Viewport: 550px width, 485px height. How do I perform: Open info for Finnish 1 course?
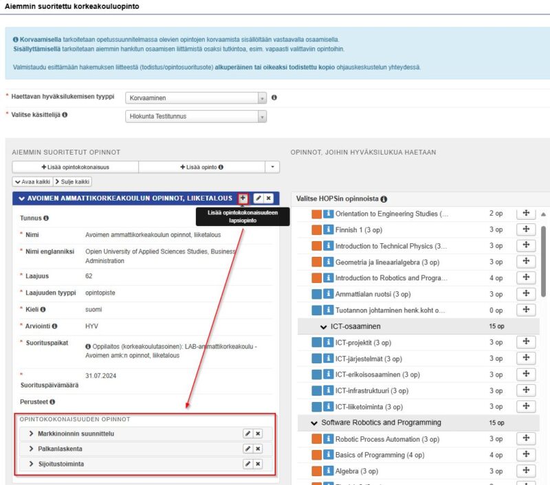point(329,229)
